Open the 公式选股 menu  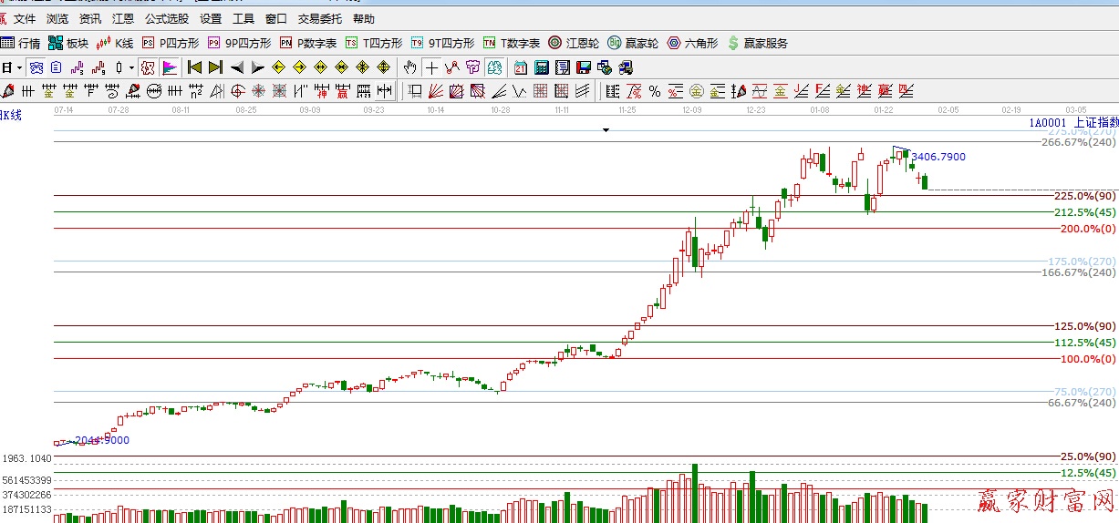click(166, 18)
